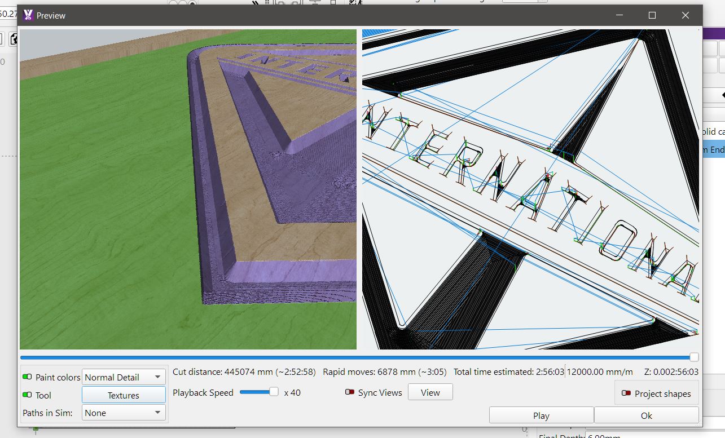The image size is (725, 438).
Task: Click the 'Cut distance: 445074 mm' readout
Action: [x=244, y=372]
